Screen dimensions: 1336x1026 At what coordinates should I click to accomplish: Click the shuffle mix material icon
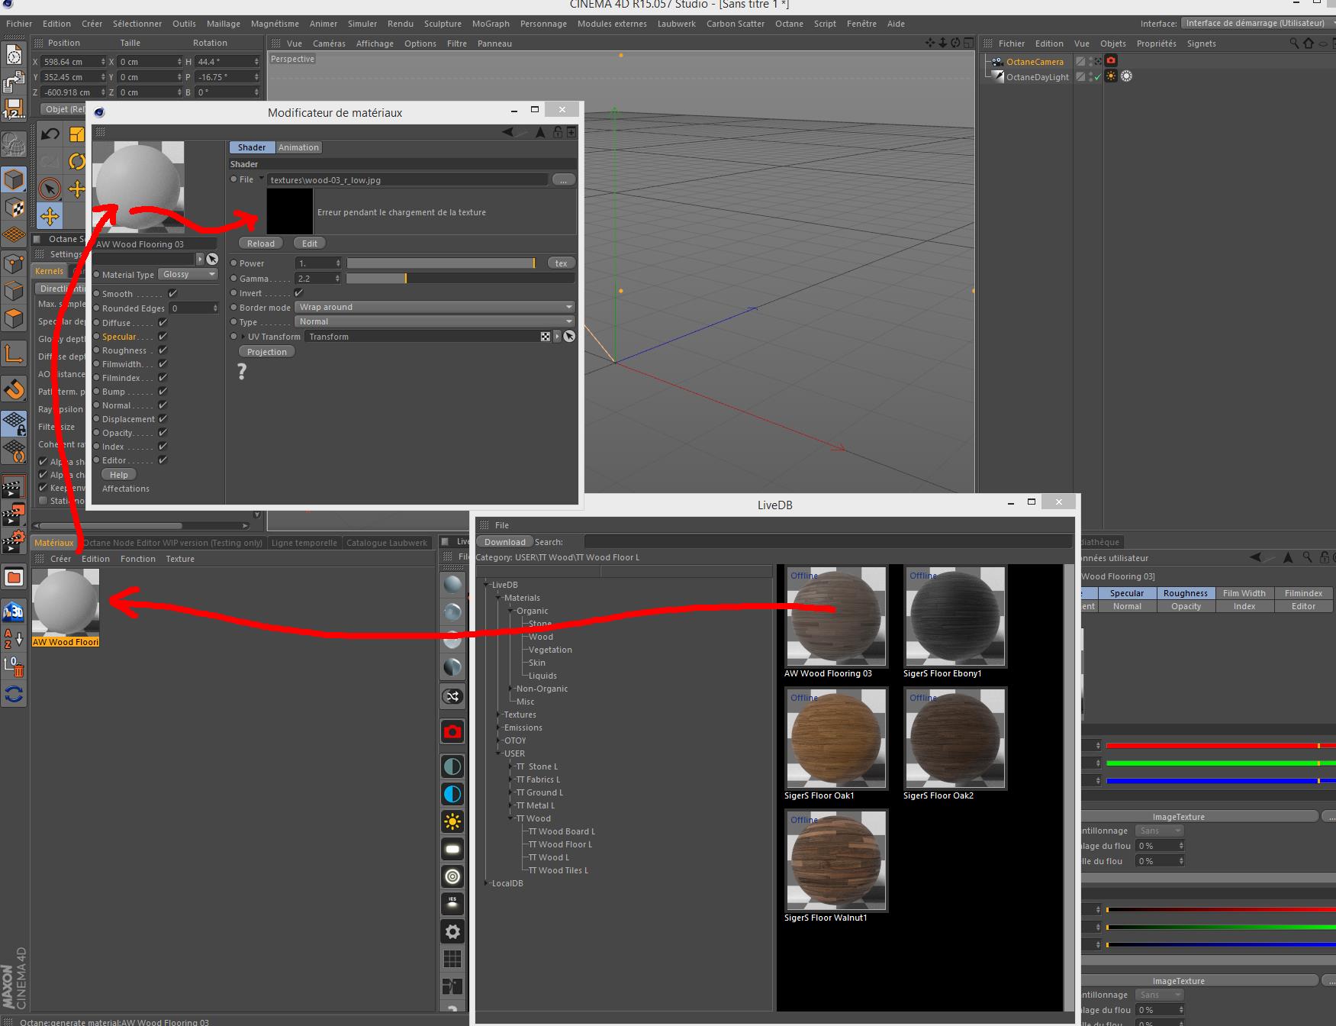point(452,696)
